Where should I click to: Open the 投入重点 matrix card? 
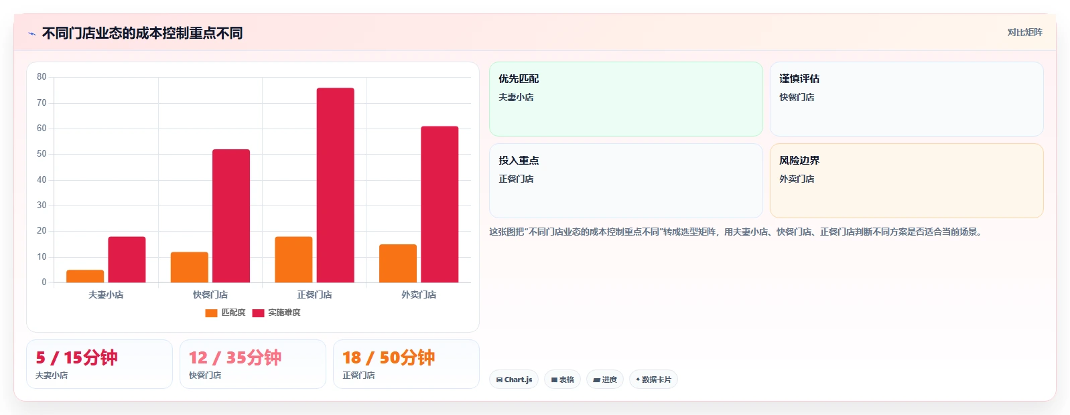click(x=626, y=181)
